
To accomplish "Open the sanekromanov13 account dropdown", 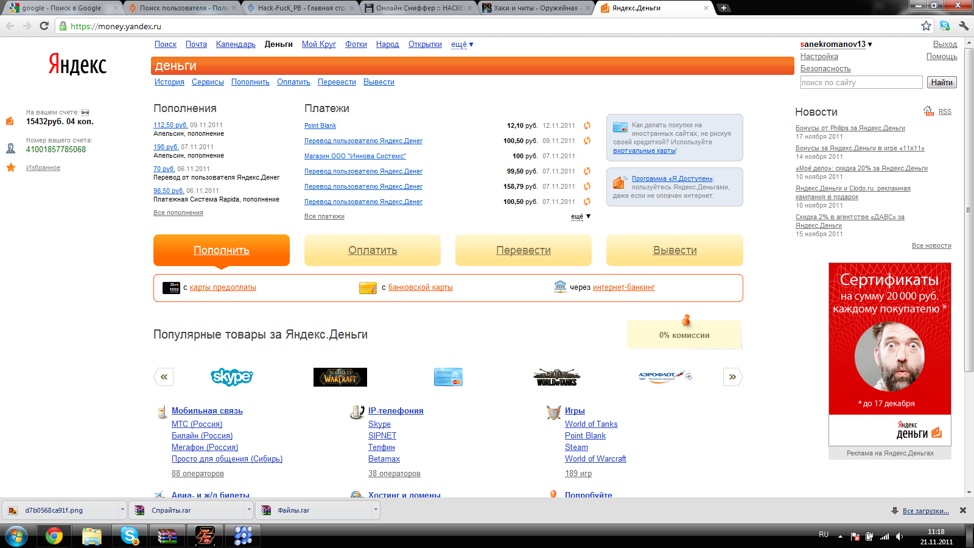I will (836, 44).
